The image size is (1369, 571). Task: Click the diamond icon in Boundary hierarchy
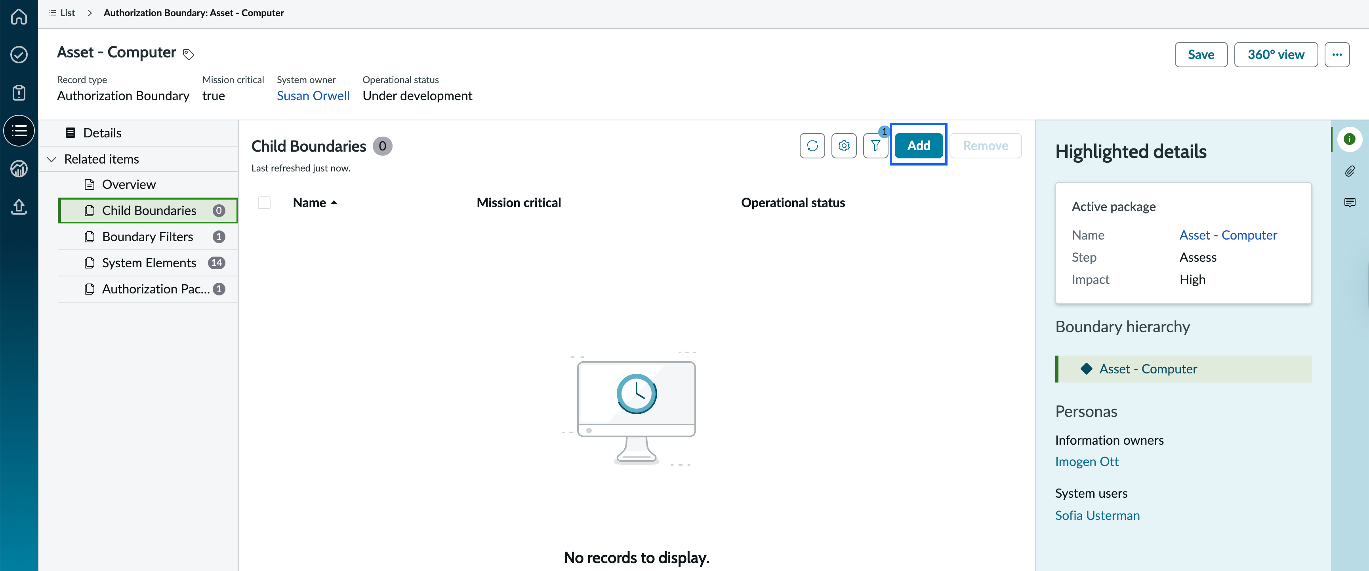pos(1086,369)
